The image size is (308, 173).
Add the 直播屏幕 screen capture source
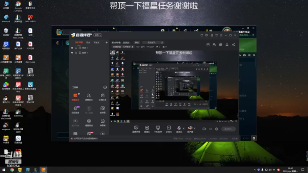(x=136, y=129)
